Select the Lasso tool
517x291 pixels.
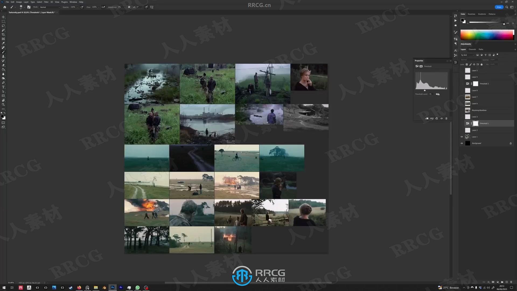click(x=3, y=26)
